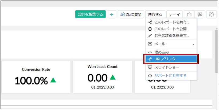Click the pencil icon beside 共有の詳細を編集する
The height and width of the screenshot is (110, 219).
point(150,35)
